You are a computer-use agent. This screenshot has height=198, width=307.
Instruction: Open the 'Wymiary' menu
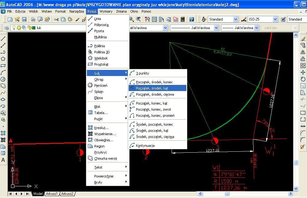(106, 11)
